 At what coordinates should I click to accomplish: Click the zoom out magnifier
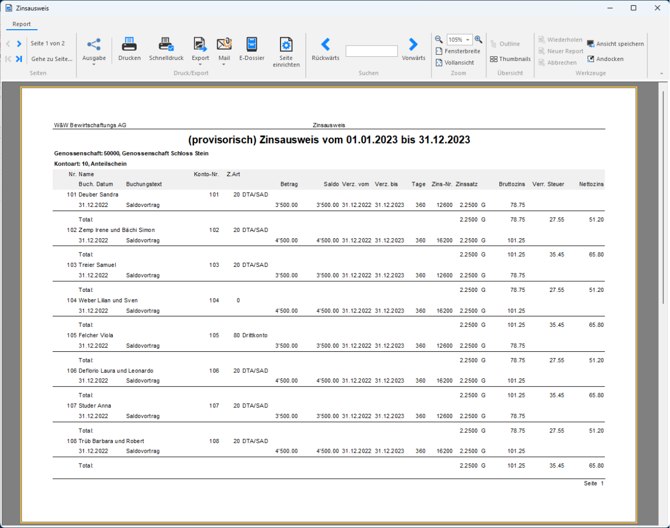(x=439, y=39)
